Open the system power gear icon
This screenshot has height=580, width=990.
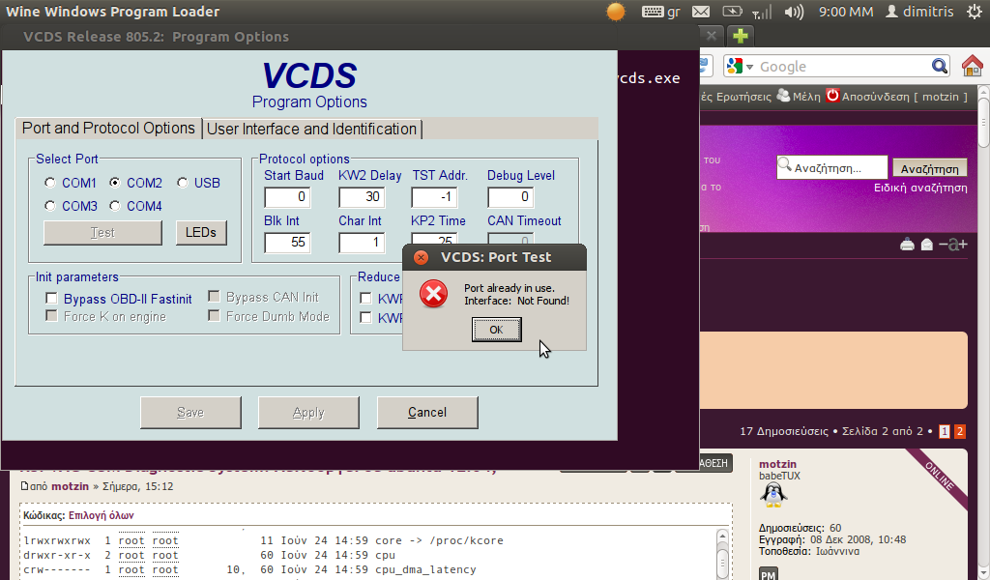coord(975,12)
